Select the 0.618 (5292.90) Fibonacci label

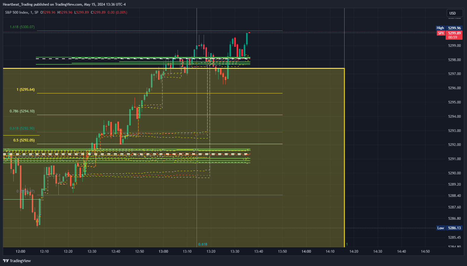click(x=22, y=128)
